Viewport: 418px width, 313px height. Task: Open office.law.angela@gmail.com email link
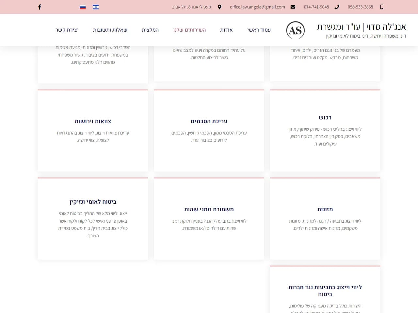pos(257,7)
